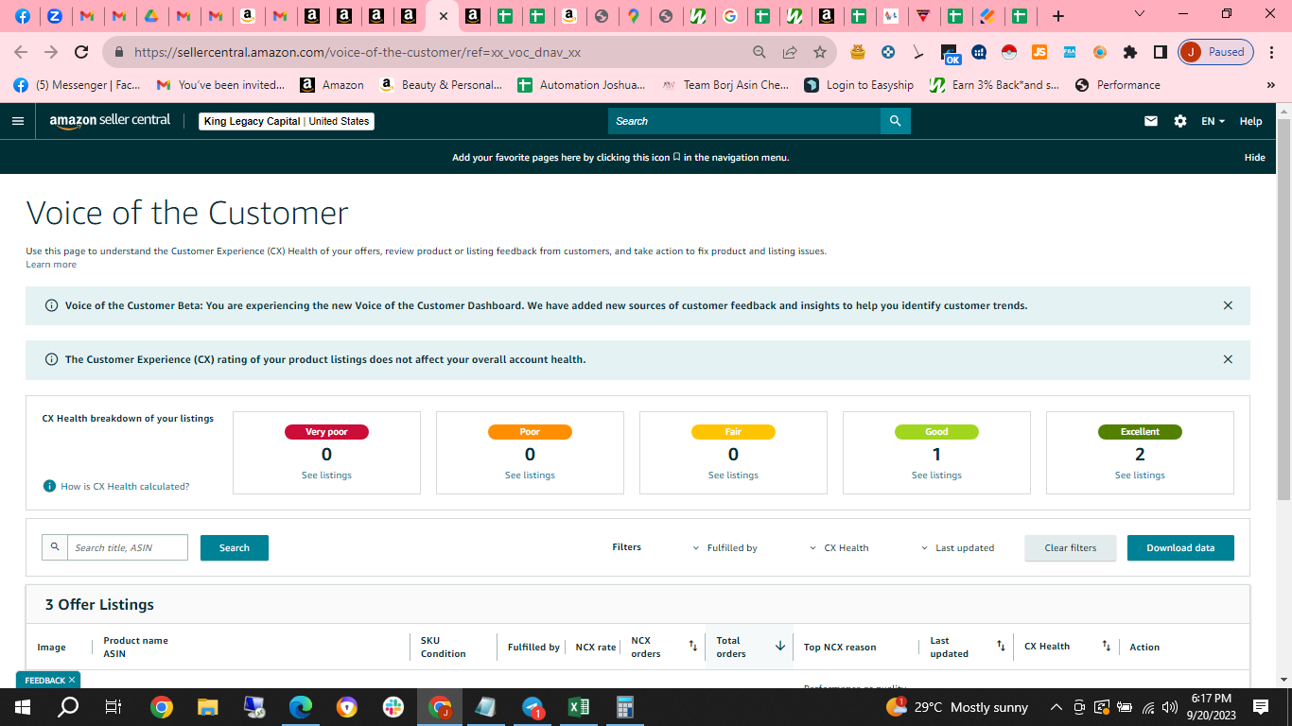Click the teal search magnifier button

tap(896, 121)
